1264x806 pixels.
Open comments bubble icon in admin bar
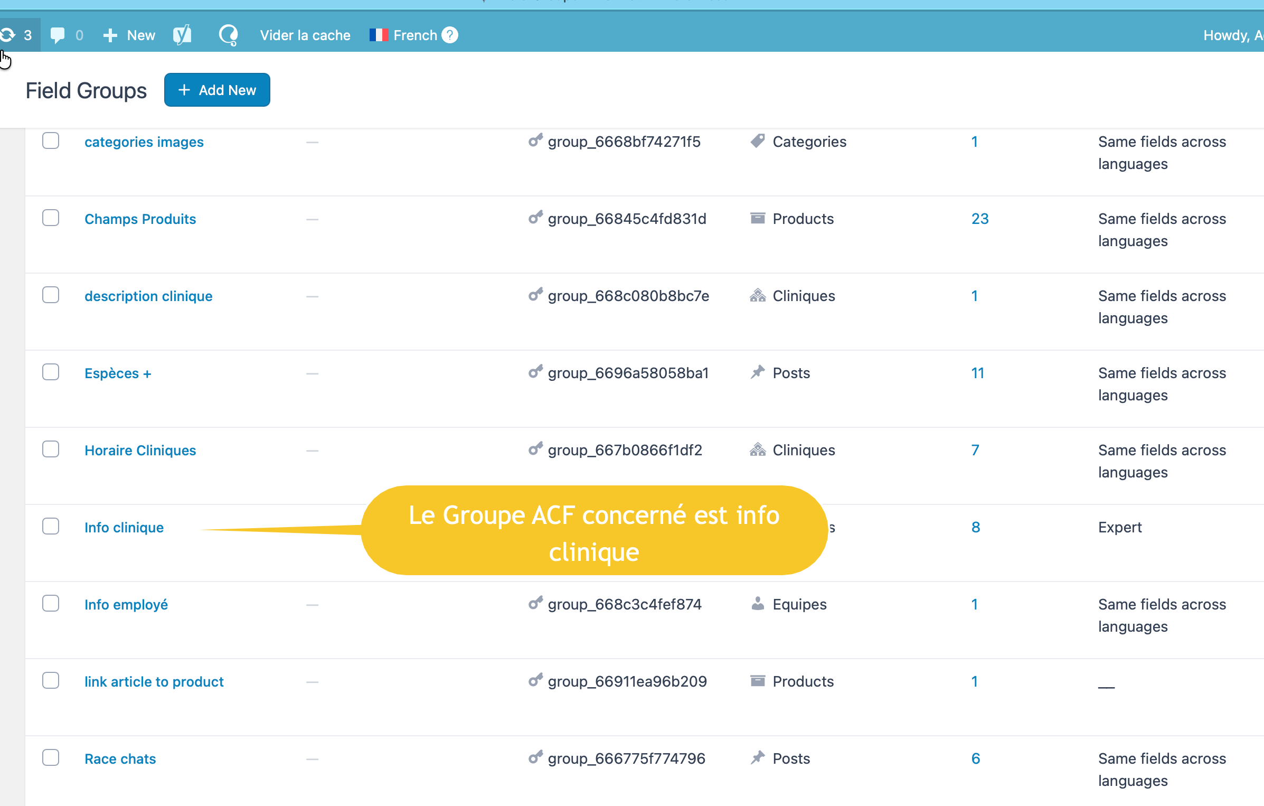click(x=58, y=35)
